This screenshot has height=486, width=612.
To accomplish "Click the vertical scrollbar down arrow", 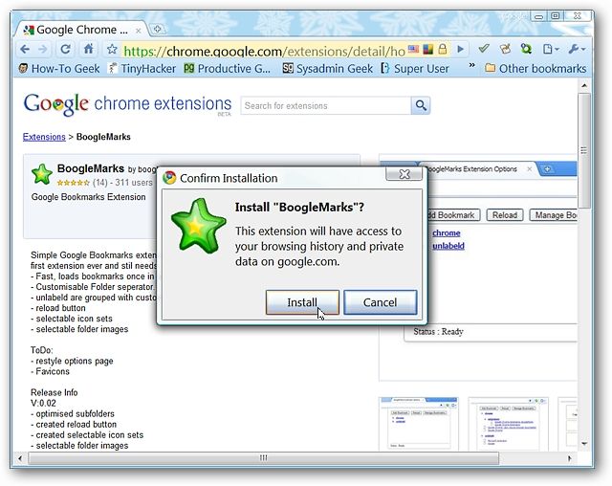I will [x=584, y=444].
